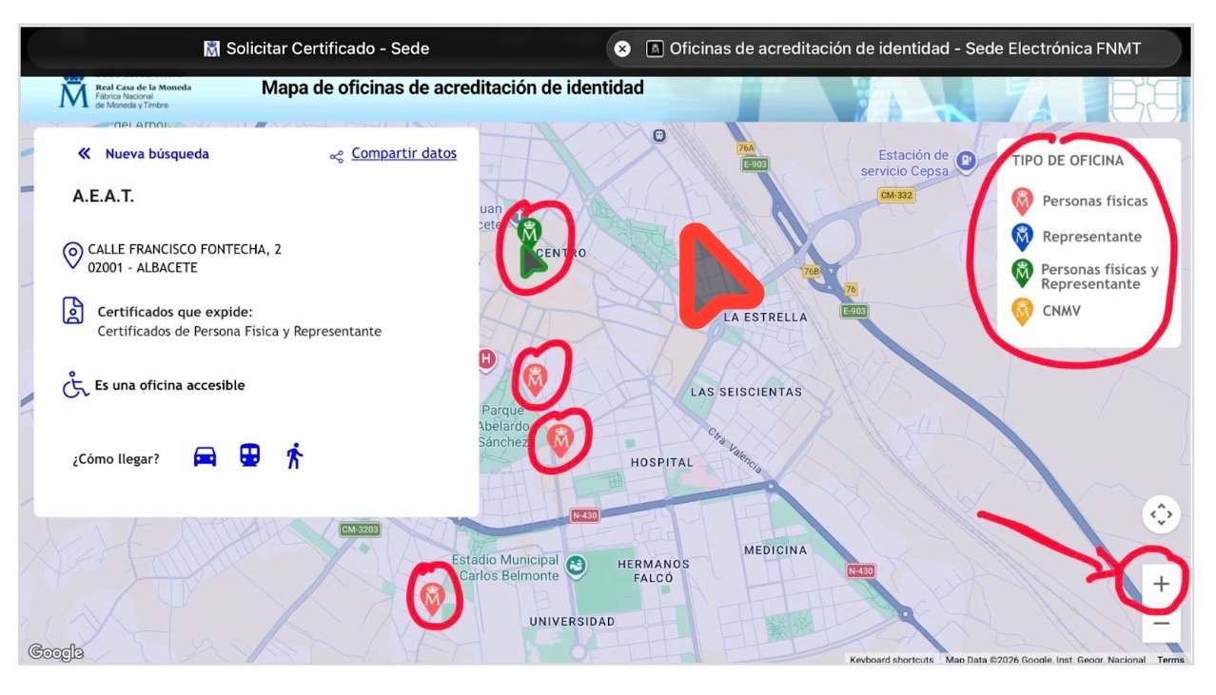Zoom in using the plus button

(x=1161, y=584)
